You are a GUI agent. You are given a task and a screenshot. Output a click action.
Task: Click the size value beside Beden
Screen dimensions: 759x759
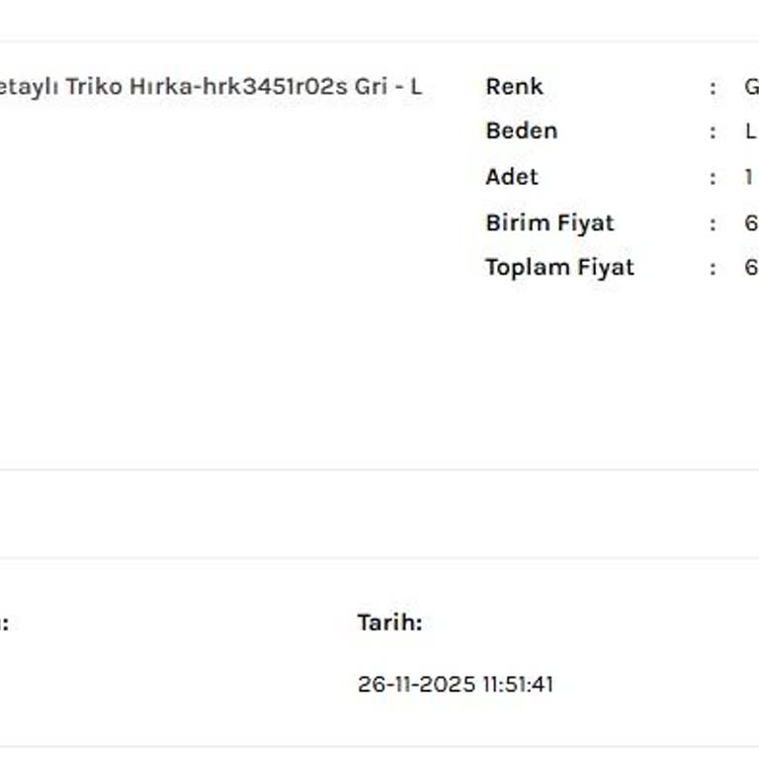(x=751, y=131)
